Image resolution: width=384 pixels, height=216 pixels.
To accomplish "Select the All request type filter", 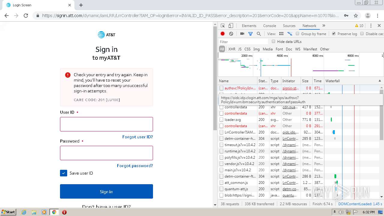I will [222, 49].
